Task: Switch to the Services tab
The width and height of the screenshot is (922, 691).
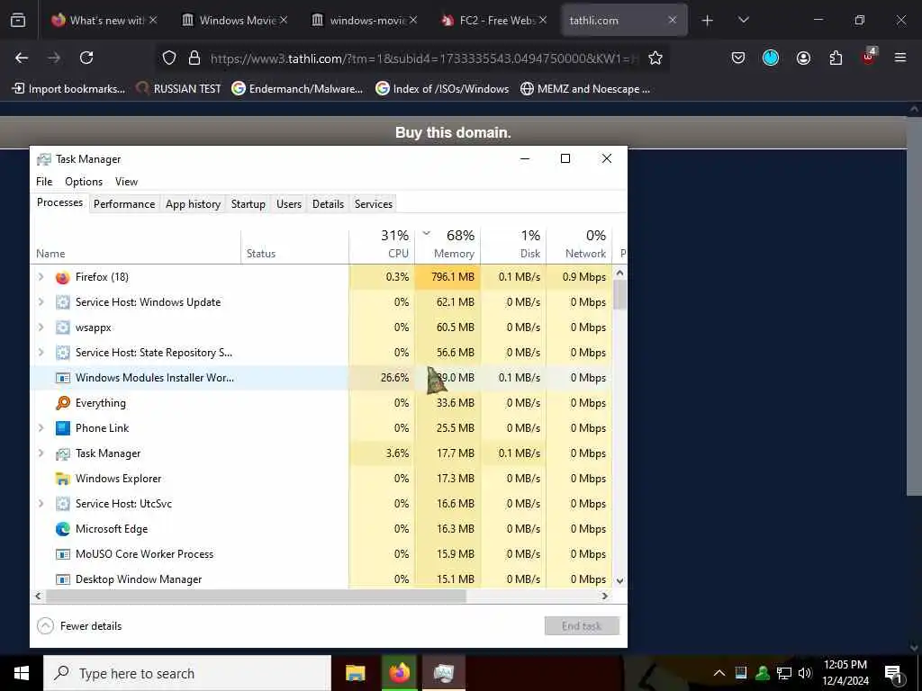Action: (x=374, y=204)
